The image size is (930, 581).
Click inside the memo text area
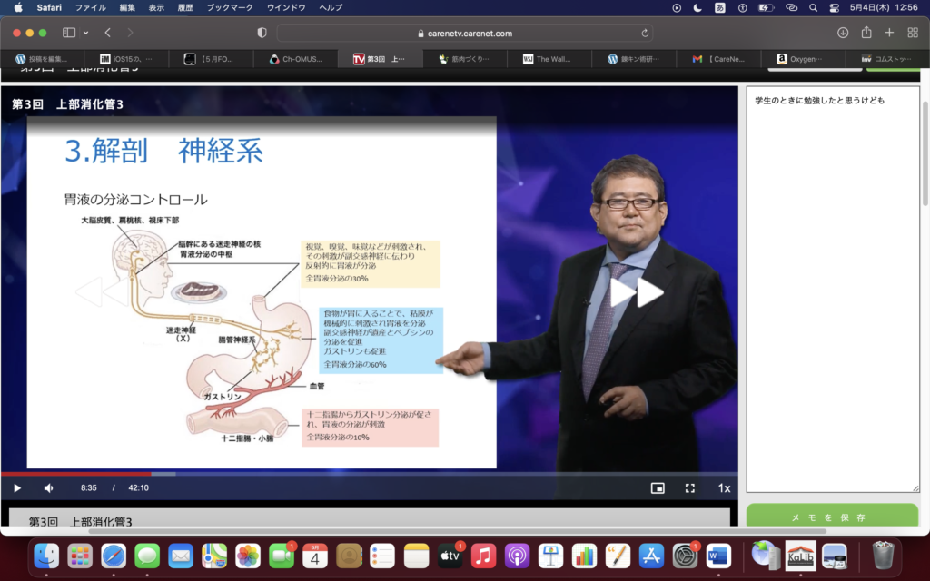point(832,290)
